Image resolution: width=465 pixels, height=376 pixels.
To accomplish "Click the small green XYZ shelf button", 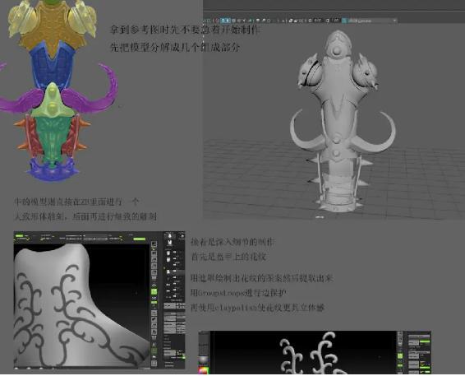I will 154,302.
